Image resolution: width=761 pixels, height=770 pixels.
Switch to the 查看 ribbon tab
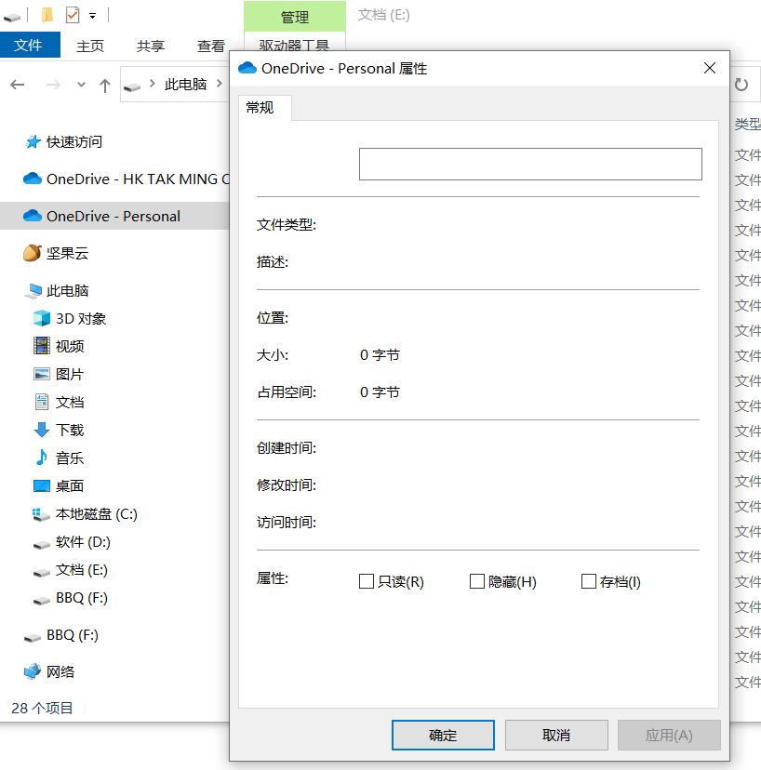211,46
